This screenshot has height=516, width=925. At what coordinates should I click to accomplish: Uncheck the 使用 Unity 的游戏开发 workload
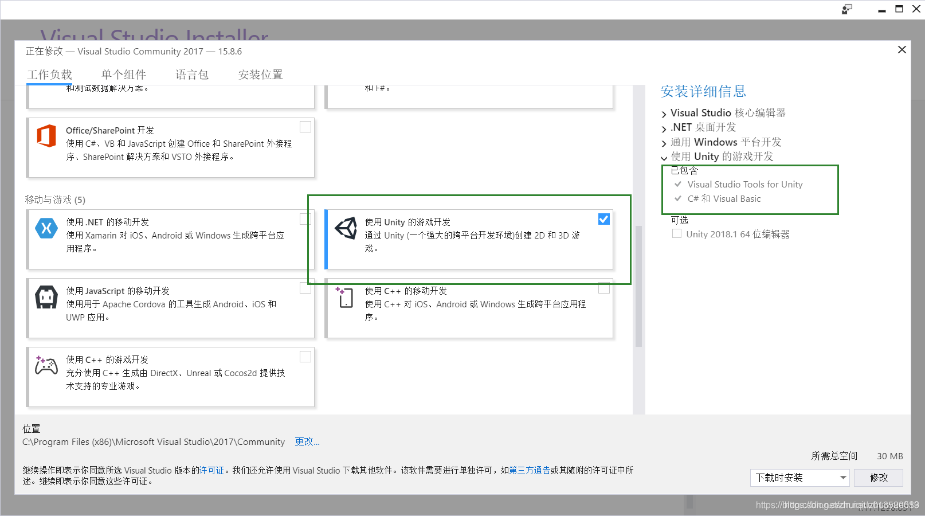coord(603,218)
